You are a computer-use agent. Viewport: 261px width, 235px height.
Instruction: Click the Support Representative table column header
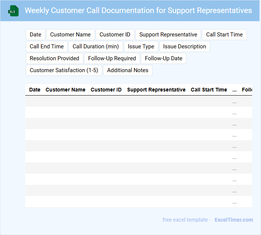click(x=156, y=90)
